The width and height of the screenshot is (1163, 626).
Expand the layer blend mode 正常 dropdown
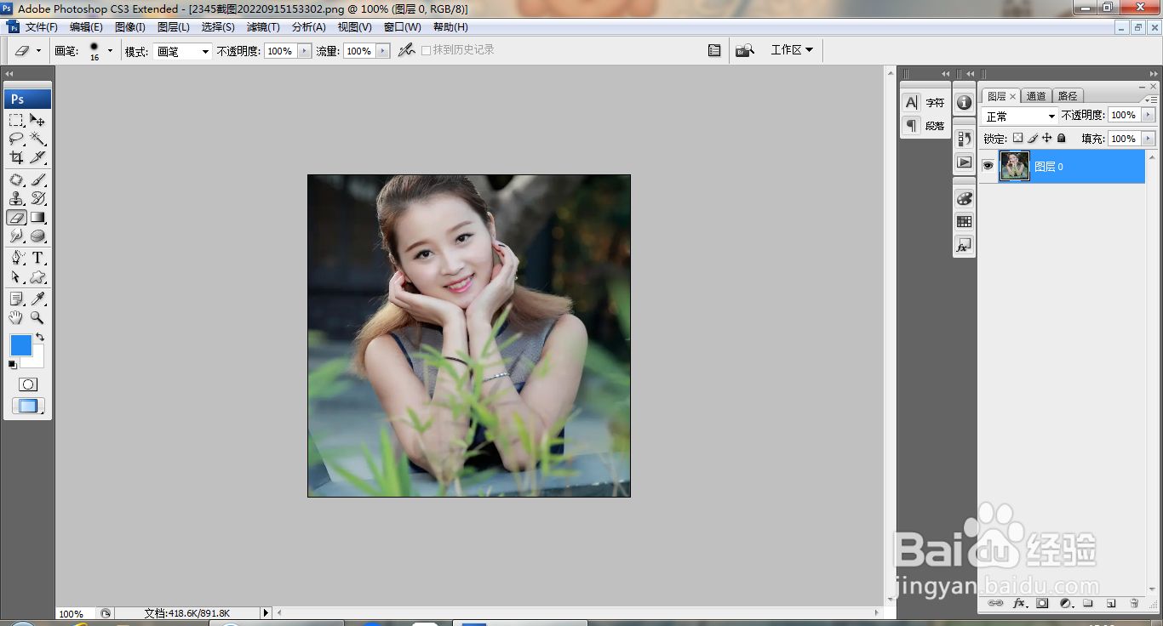tap(1020, 116)
